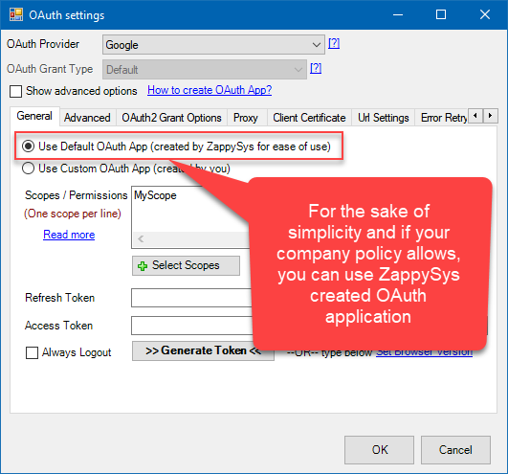
Task: Click the Generate Token button
Action: point(203,350)
